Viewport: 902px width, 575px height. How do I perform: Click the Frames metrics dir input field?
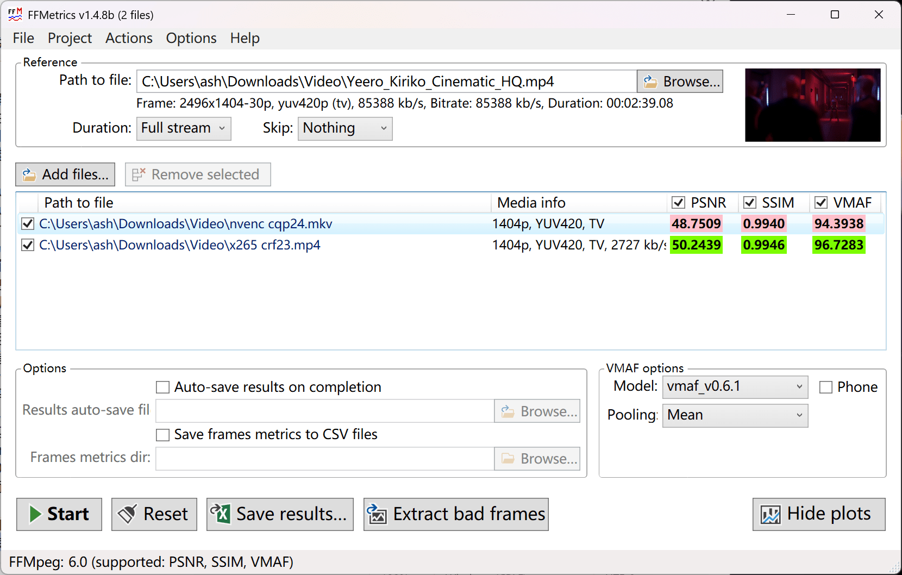coord(325,459)
